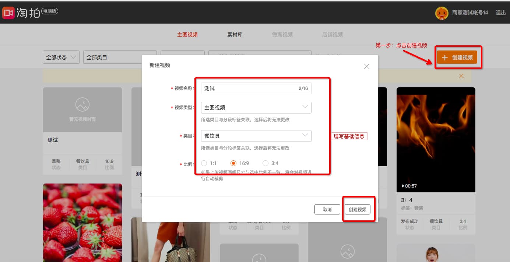Open the flame video thumbnail
Viewport: 510px width, 262px height.
tap(436, 140)
